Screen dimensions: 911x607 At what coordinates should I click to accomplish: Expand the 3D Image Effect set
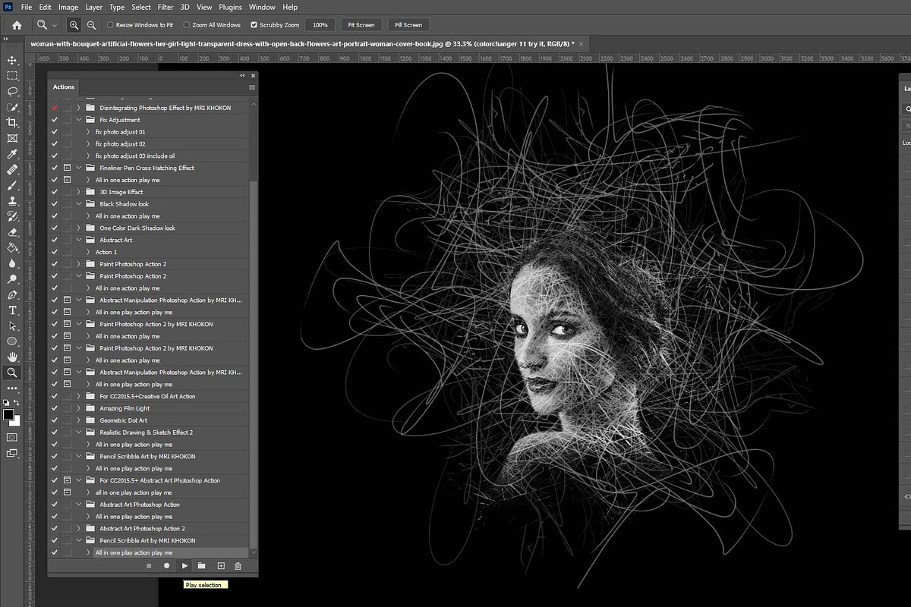pos(78,192)
